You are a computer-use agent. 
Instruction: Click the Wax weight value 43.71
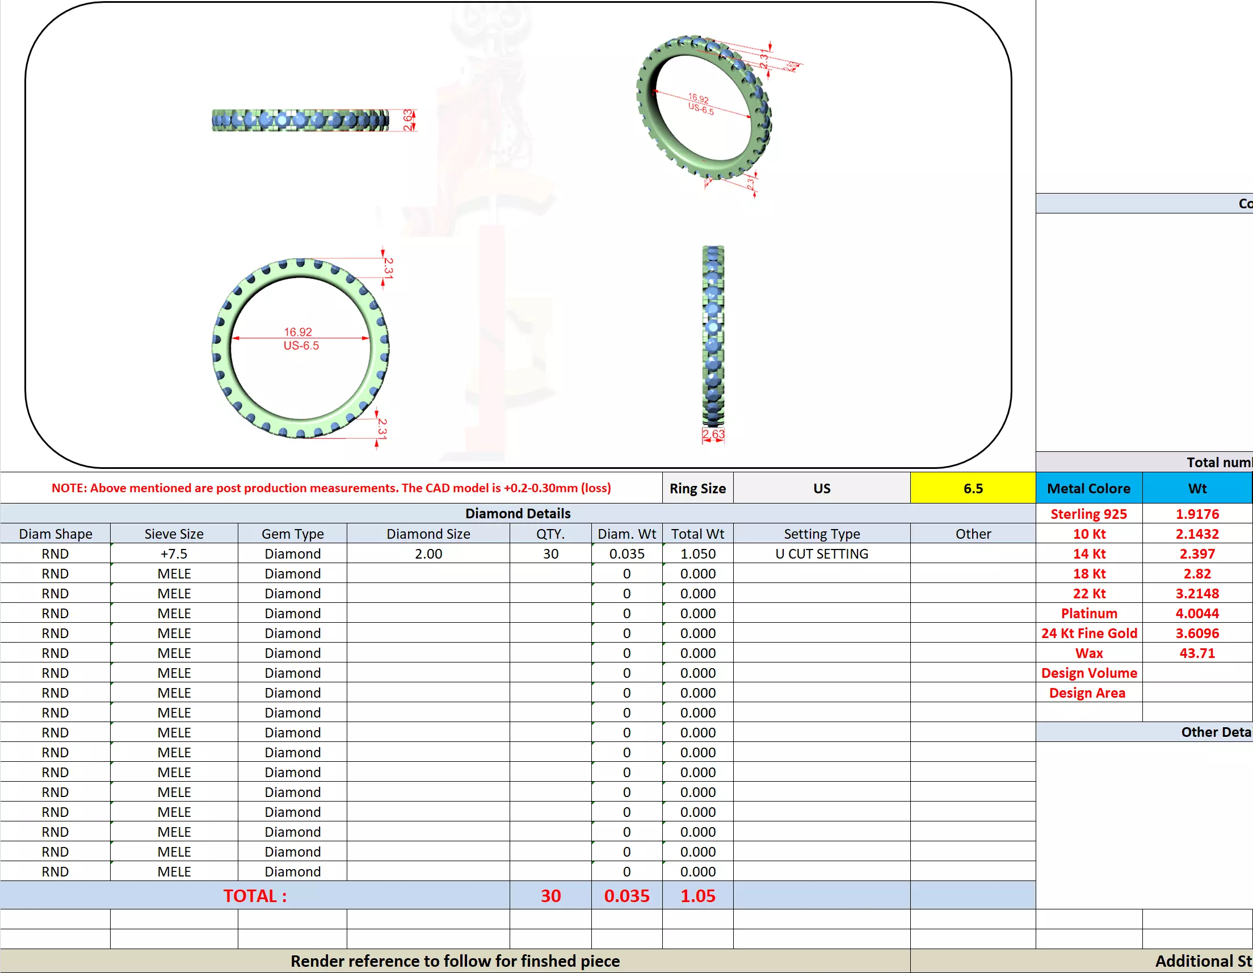(1197, 653)
